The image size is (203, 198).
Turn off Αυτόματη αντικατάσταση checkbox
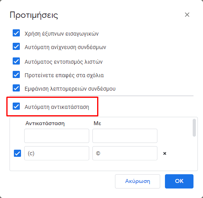(x=16, y=106)
